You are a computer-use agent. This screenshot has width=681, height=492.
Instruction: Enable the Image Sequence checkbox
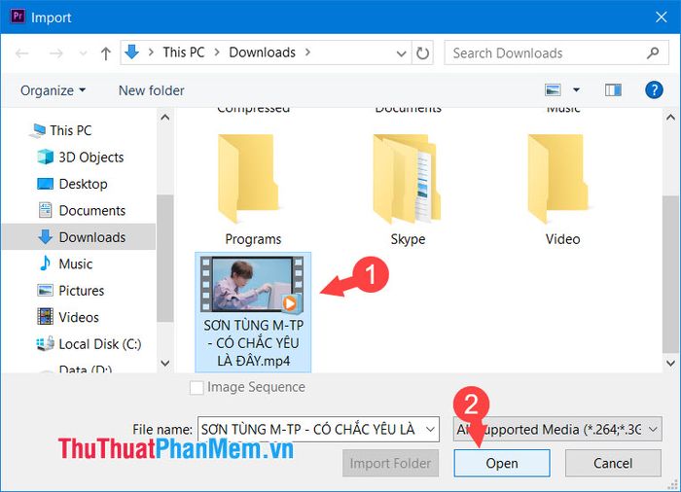pos(197,387)
